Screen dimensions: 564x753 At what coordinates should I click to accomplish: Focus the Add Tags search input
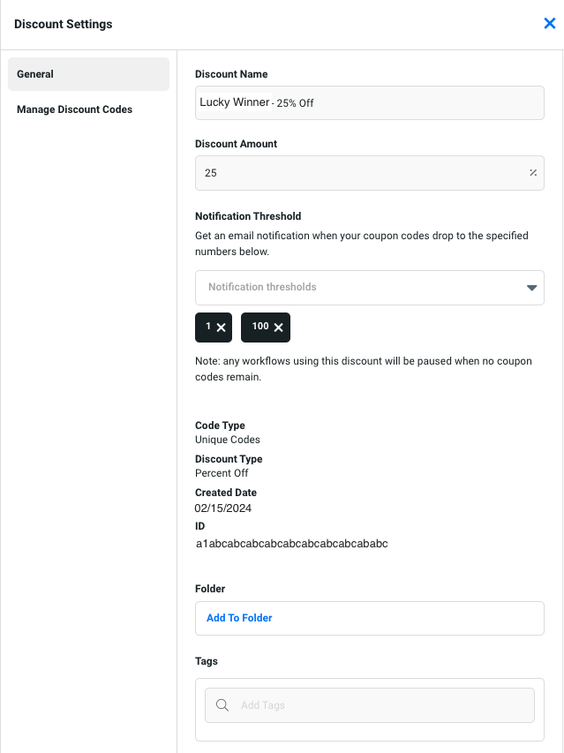(380, 705)
